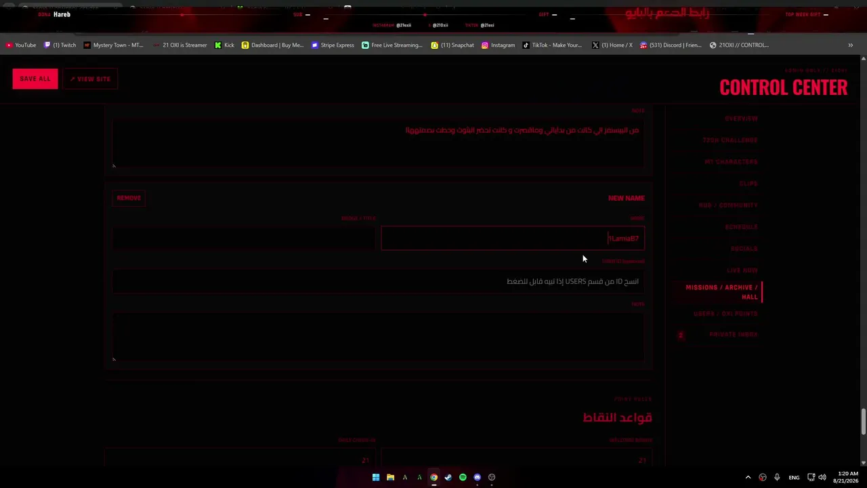Click the ENG language indicator
Viewport: 867px width, 488px height.
point(794,477)
